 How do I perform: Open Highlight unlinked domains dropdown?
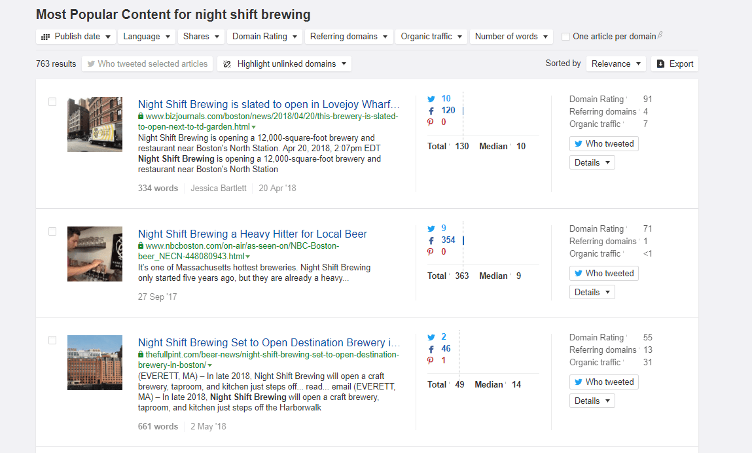tap(285, 63)
